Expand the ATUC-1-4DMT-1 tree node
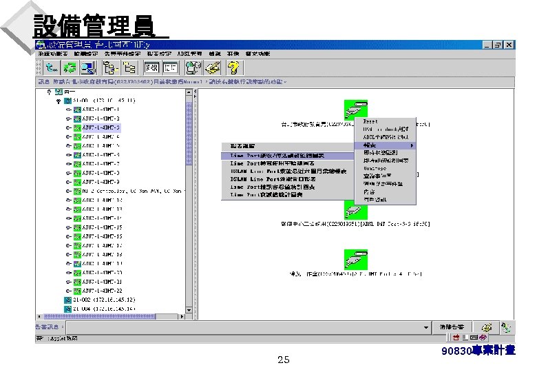 click(68, 110)
